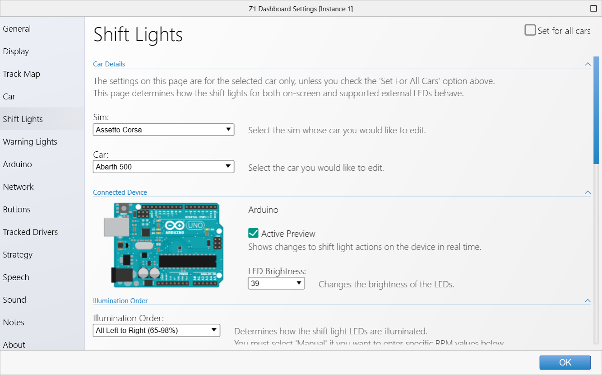
Task: Navigate to Warning Lights settings
Action: [x=30, y=141]
